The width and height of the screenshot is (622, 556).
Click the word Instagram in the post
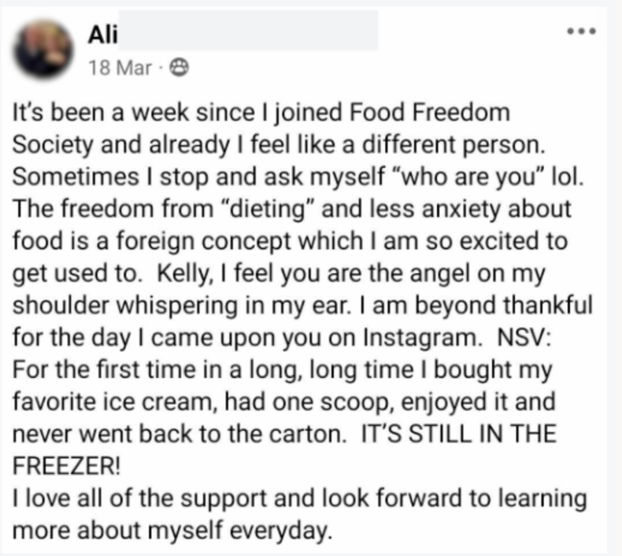[x=420, y=338]
